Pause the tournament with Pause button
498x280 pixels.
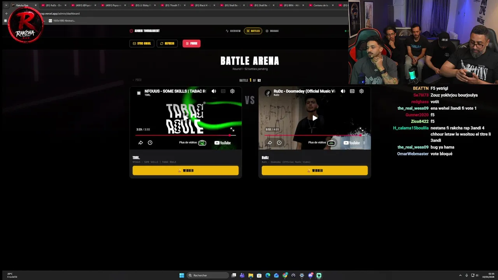tap(191, 44)
